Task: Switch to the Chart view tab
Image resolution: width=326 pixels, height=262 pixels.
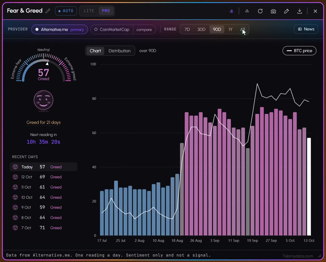Action: 95,51
